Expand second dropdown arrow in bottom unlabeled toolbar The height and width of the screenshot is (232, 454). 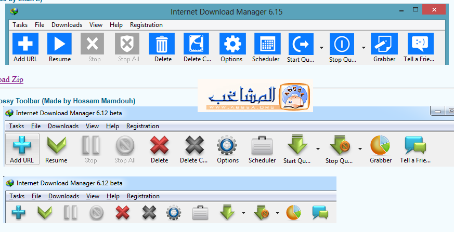coord(277,213)
